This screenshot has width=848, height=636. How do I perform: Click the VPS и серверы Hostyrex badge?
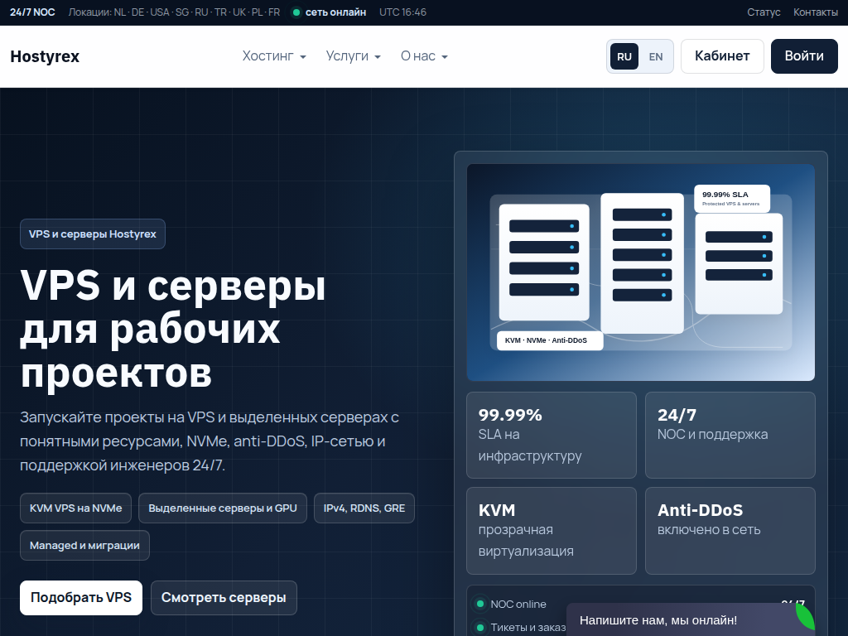[x=93, y=234]
